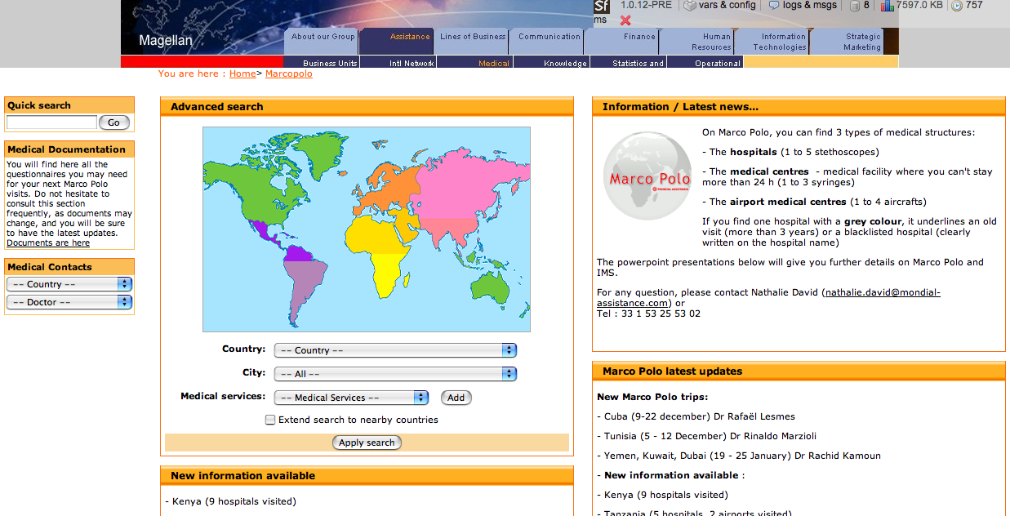Image resolution: width=1010 pixels, height=516 pixels.
Task: Select the Communication tab
Action: coord(546,42)
